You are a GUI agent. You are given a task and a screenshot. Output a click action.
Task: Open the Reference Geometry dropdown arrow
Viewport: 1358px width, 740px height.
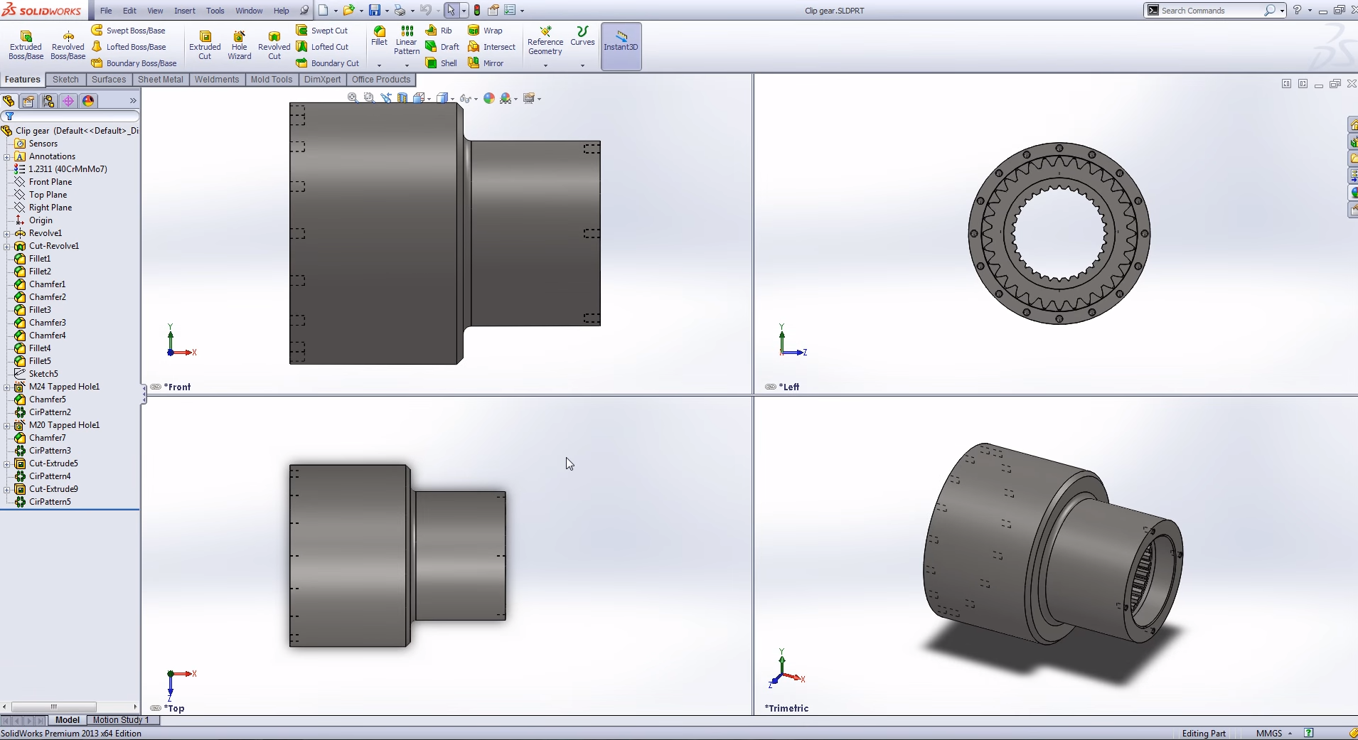(x=545, y=65)
